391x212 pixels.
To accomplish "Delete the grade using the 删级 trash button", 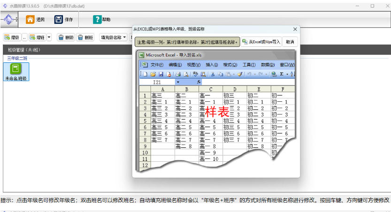I will coord(66,38).
